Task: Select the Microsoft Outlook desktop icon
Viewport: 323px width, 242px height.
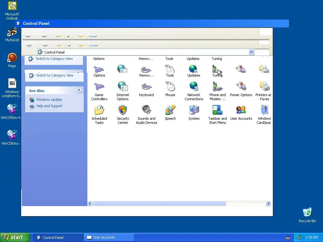Action: click(12, 11)
